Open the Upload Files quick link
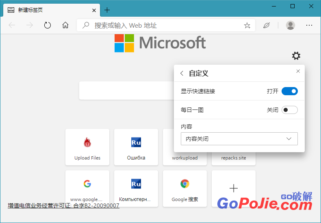Image resolution: width=321 pixels, height=223 pixels. tap(87, 147)
